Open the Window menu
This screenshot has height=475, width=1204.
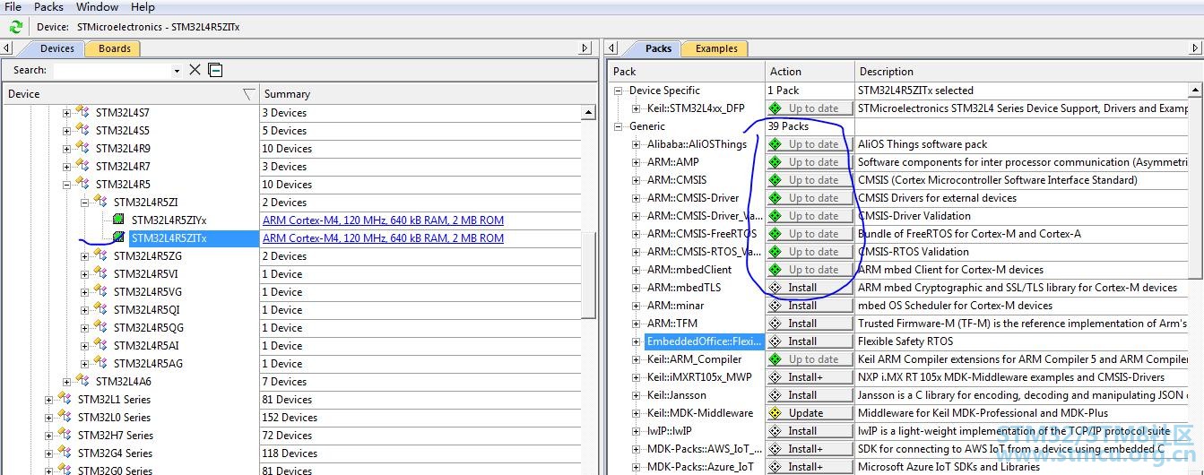coord(97,6)
